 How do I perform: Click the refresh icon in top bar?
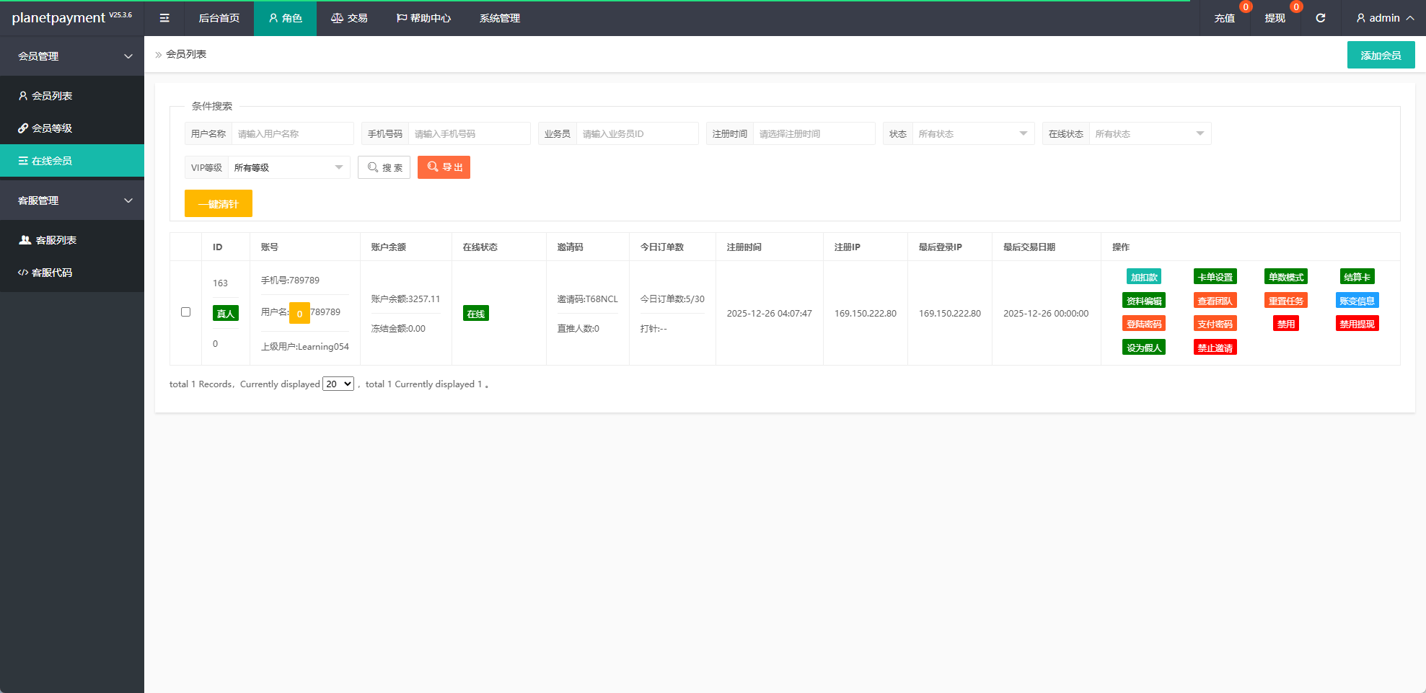coord(1320,18)
